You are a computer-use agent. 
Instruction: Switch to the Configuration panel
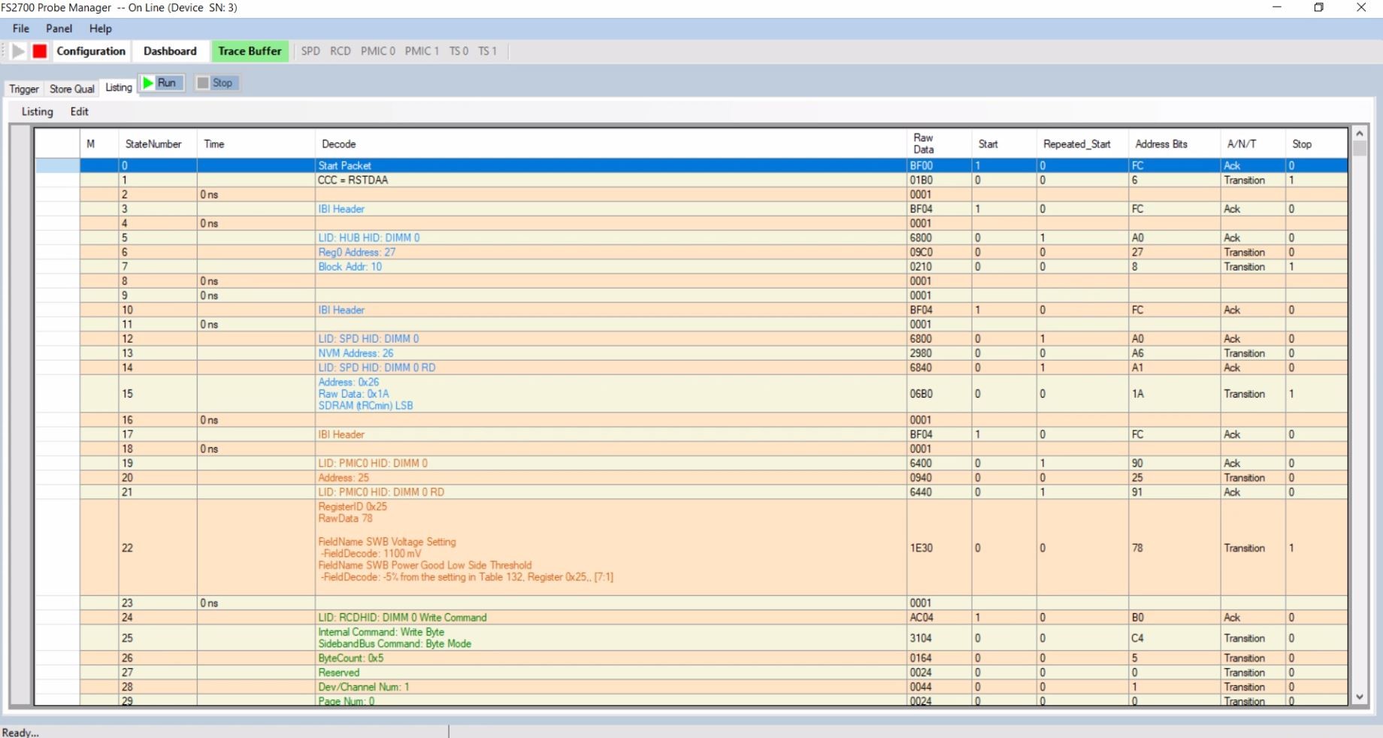(x=91, y=51)
